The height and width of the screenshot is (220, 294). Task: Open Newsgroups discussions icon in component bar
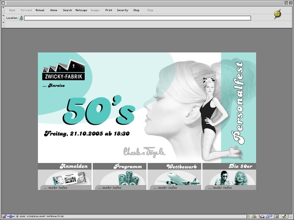(269, 216)
